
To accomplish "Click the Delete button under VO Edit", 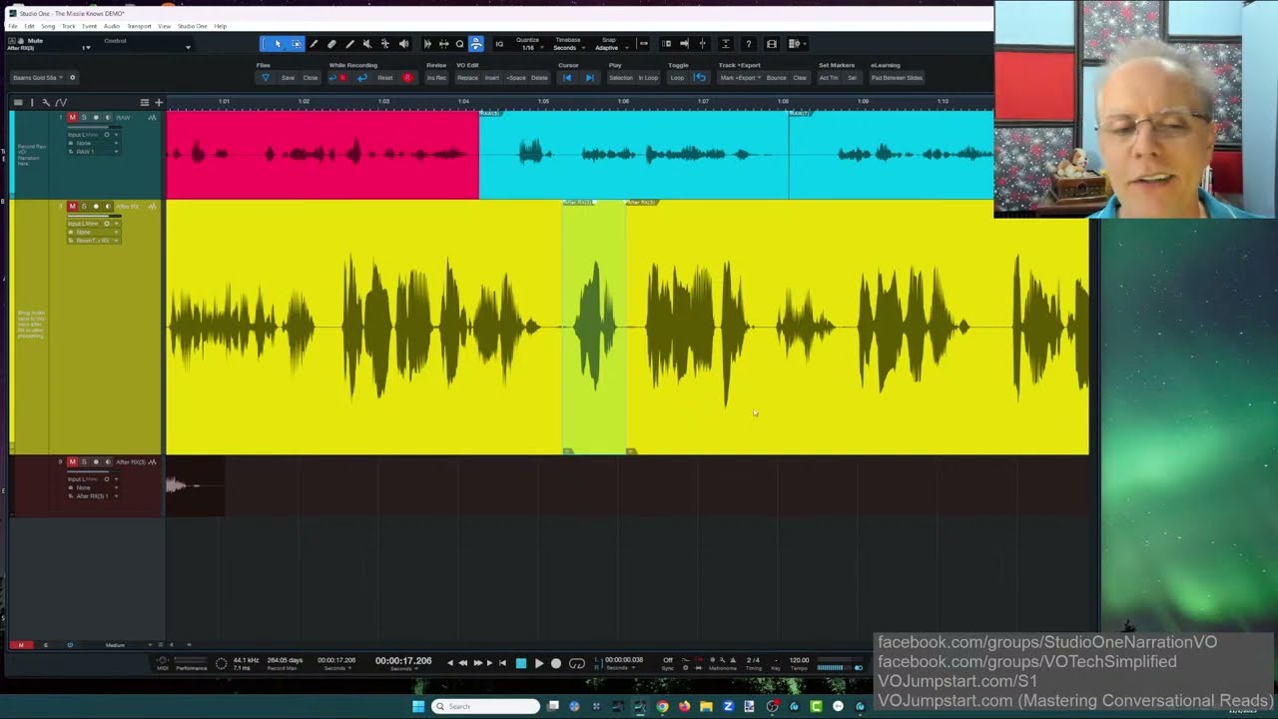I will point(539,78).
